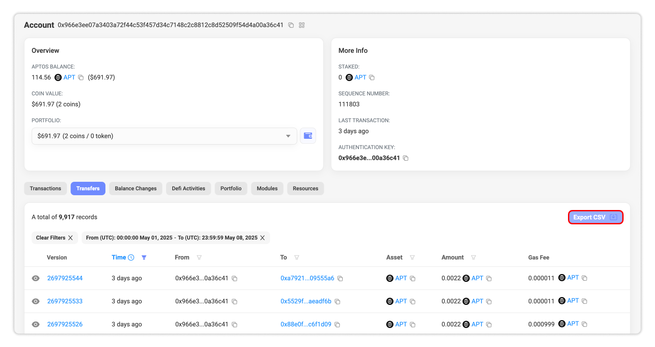655x347 pixels.
Task: Remove the date range filter chip
Action: (262, 238)
